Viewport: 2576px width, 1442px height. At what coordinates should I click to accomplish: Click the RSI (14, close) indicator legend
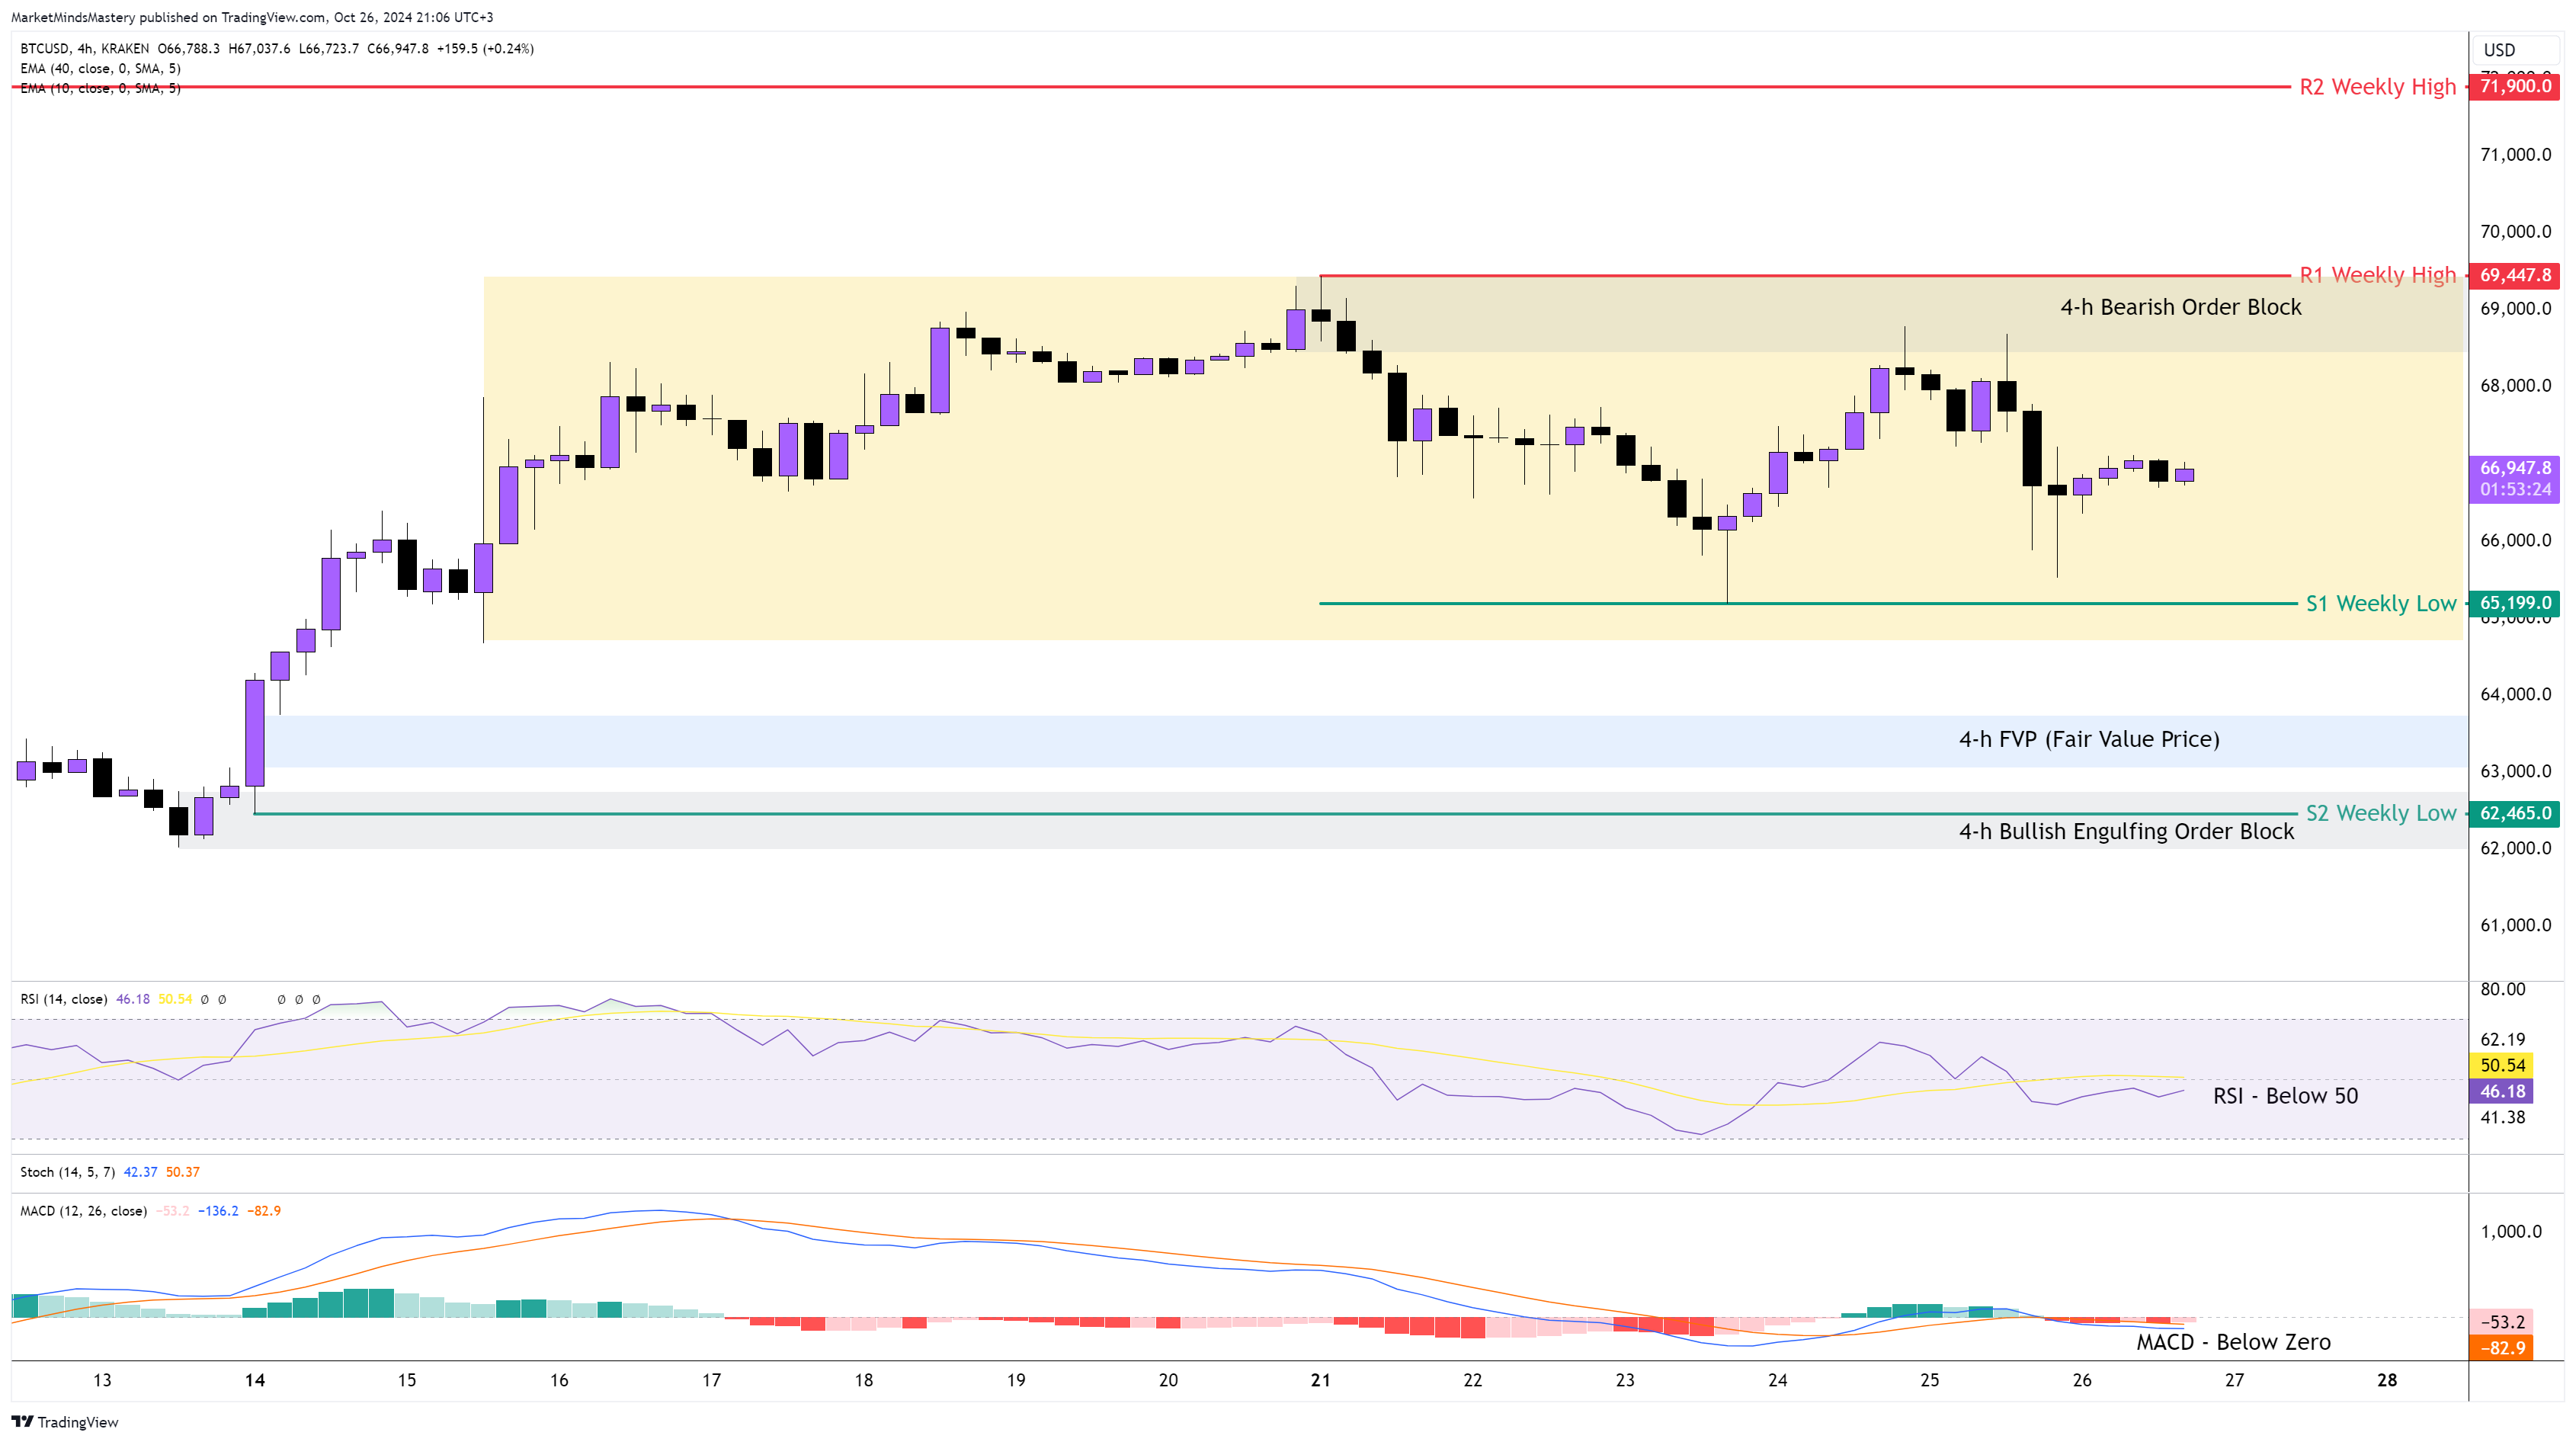[64, 999]
